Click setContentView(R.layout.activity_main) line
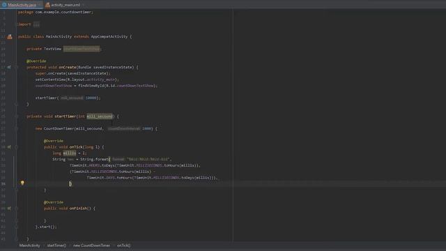The height and width of the screenshot is (251, 446). click(x=77, y=79)
